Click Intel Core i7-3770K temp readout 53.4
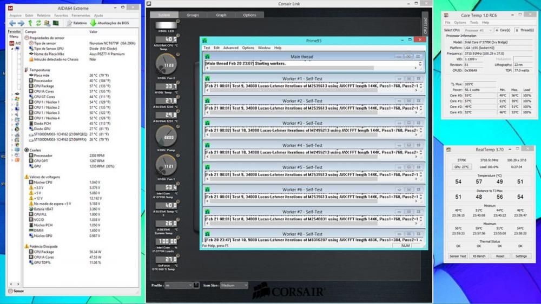Image resolution: width=541 pixels, height=304 pixels. 166,187
